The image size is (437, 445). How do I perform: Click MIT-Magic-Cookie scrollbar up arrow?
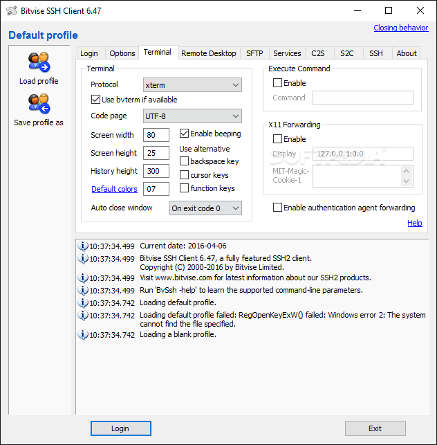tap(407, 171)
